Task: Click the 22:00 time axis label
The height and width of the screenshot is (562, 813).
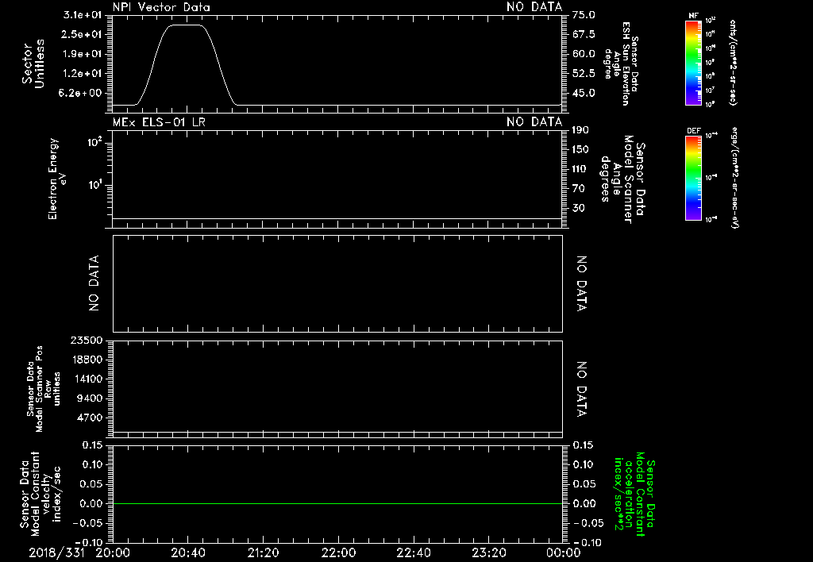Action: tap(338, 552)
